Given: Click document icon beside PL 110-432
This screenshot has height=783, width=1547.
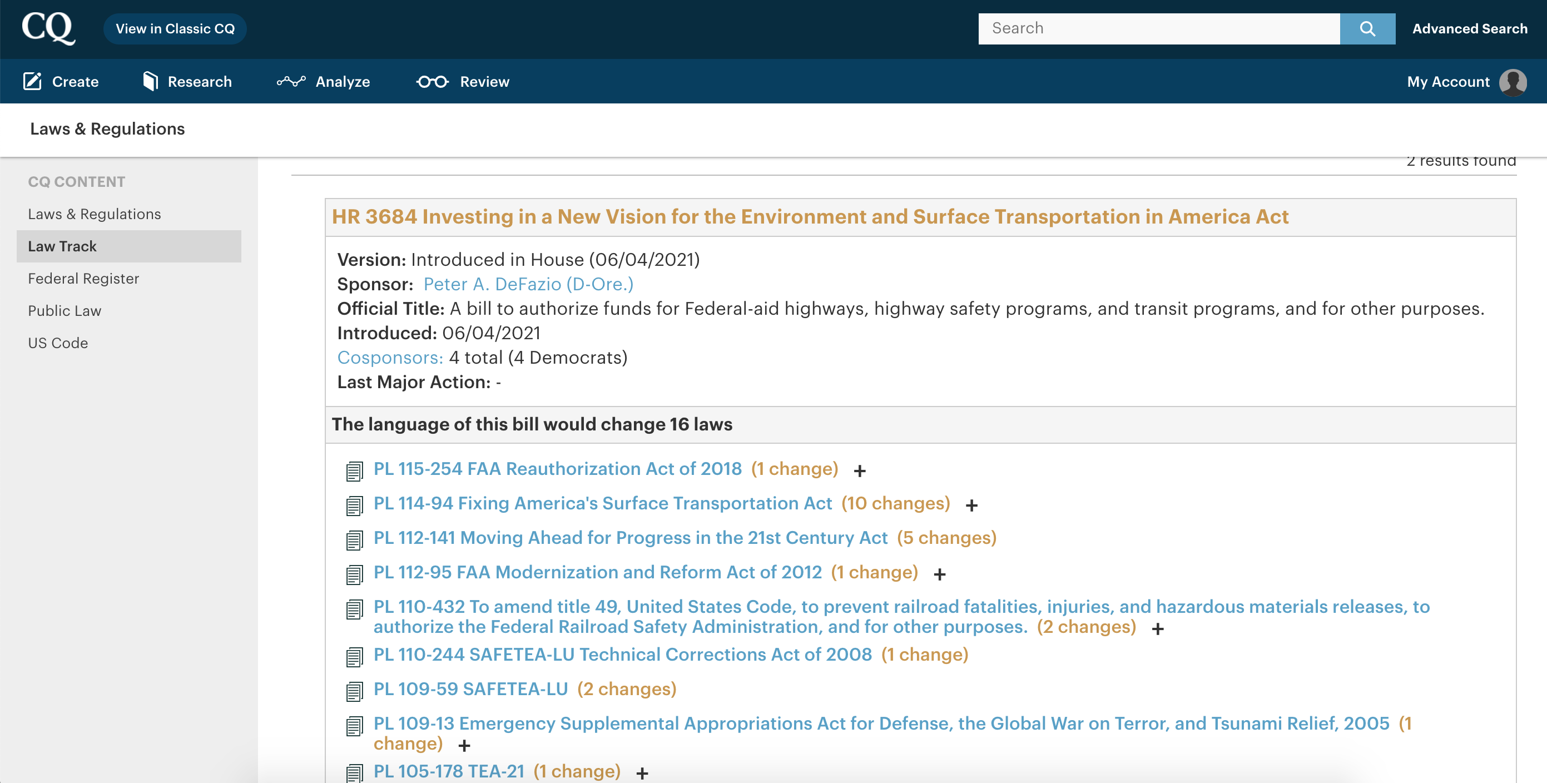Looking at the screenshot, I should point(354,609).
